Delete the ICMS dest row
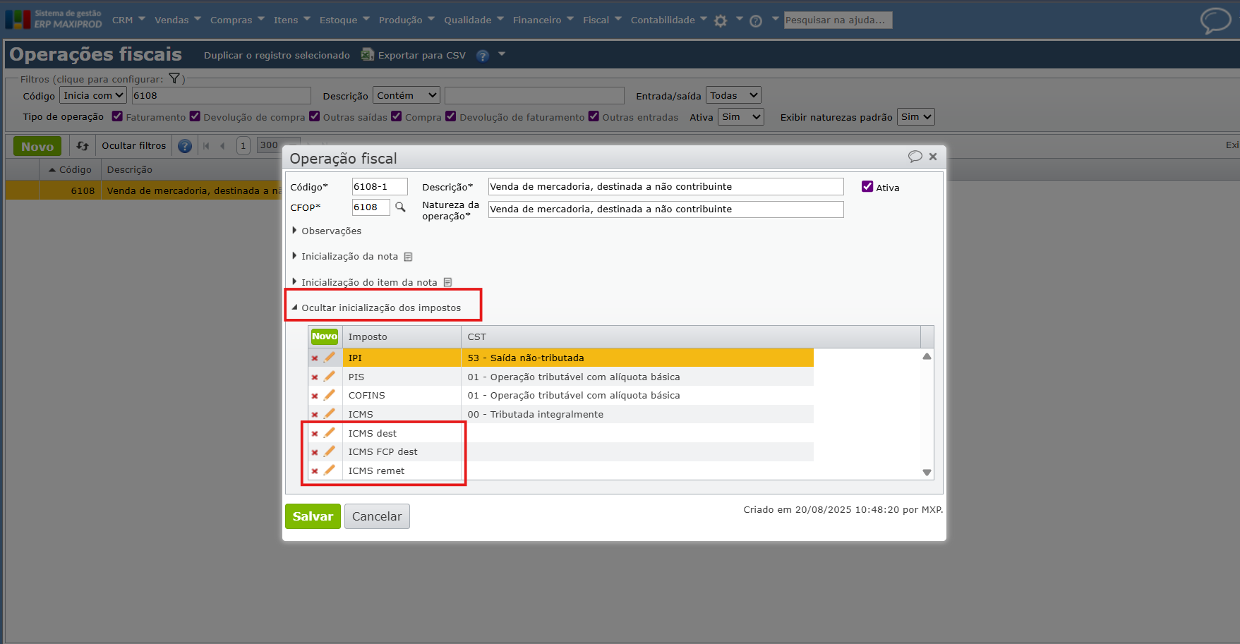Image resolution: width=1240 pixels, height=644 pixels. pyautogui.click(x=315, y=434)
